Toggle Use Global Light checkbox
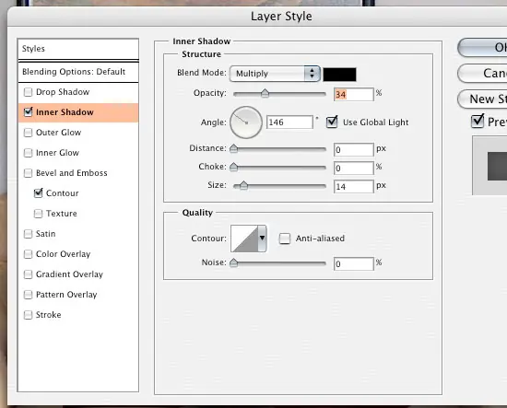 point(332,122)
